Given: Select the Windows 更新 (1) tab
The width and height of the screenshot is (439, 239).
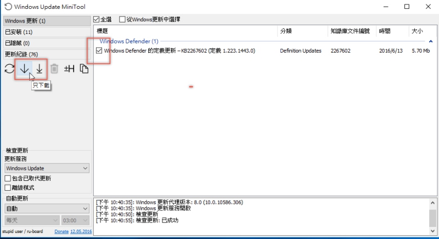Looking at the screenshot, I should coord(47,21).
